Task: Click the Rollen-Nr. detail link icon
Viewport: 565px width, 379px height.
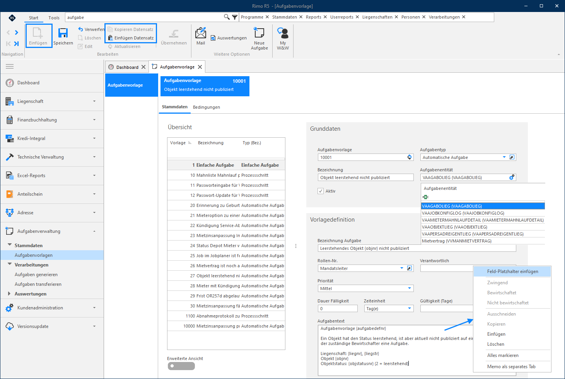Action: pyautogui.click(x=410, y=268)
